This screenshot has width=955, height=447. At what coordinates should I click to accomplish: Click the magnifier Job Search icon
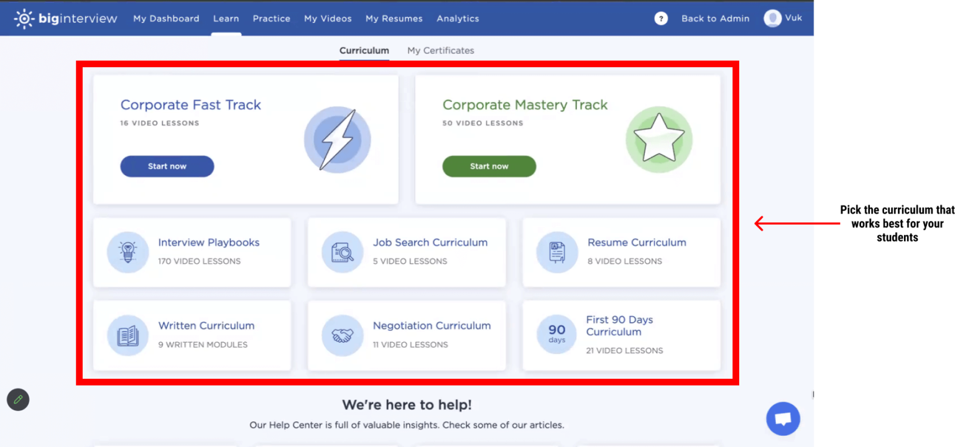coord(343,252)
